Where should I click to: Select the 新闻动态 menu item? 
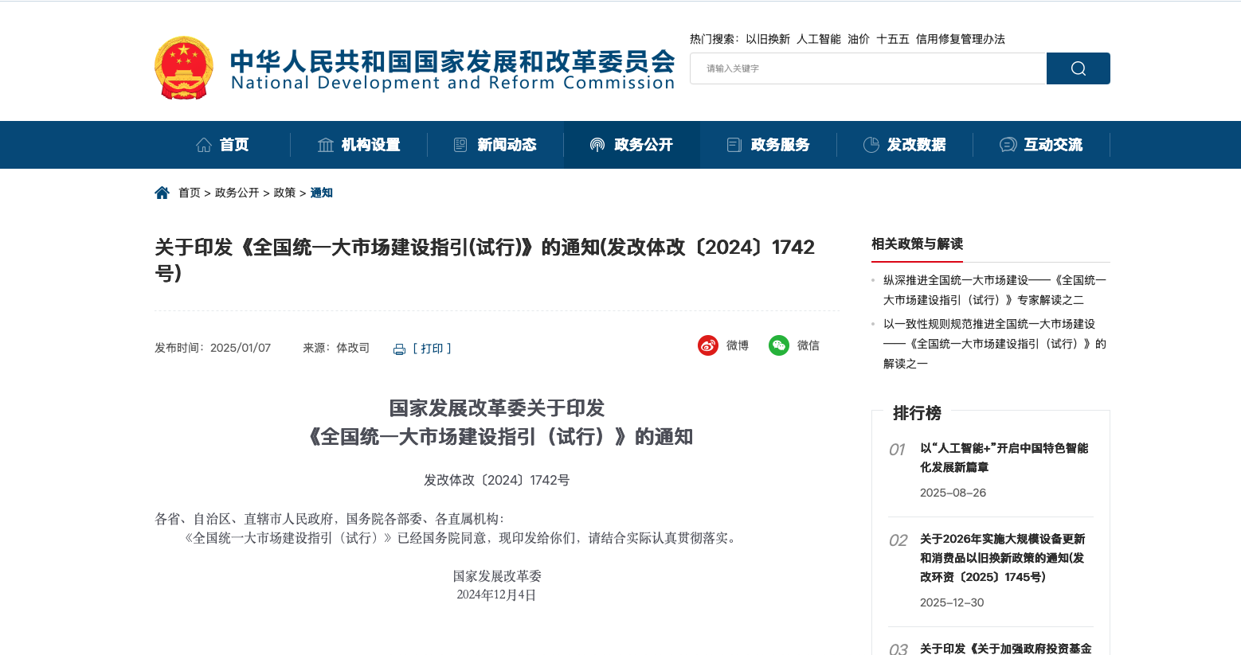coord(507,144)
